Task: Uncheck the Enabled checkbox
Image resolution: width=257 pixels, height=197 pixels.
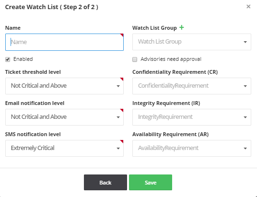Action: (x=8, y=59)
